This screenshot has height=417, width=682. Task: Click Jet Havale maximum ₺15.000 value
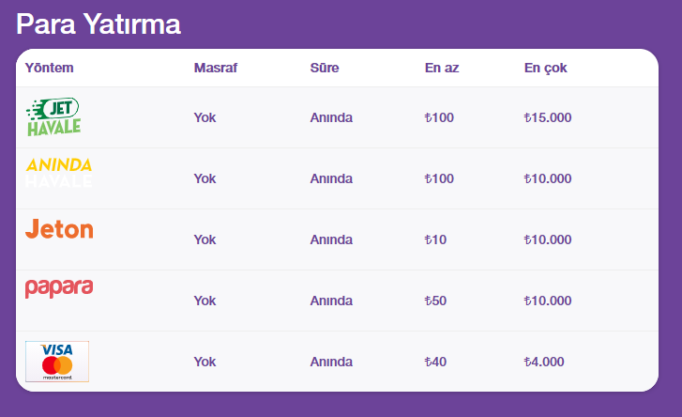(x=548, y=117)
